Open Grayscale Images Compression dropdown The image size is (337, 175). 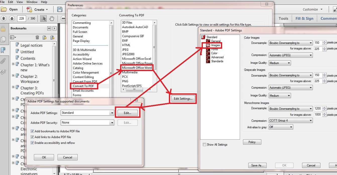pyautogui.click(x=291, y=88)
